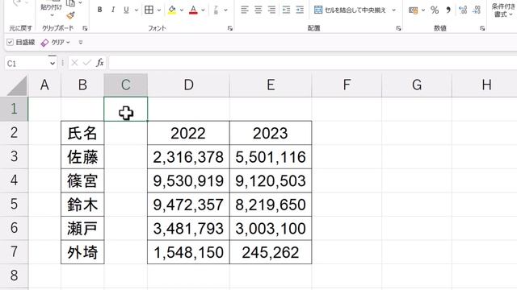Expand 貼り付け paste options arrow
Viewport: 517px width, 290px height.
click(x=52, y=15)
